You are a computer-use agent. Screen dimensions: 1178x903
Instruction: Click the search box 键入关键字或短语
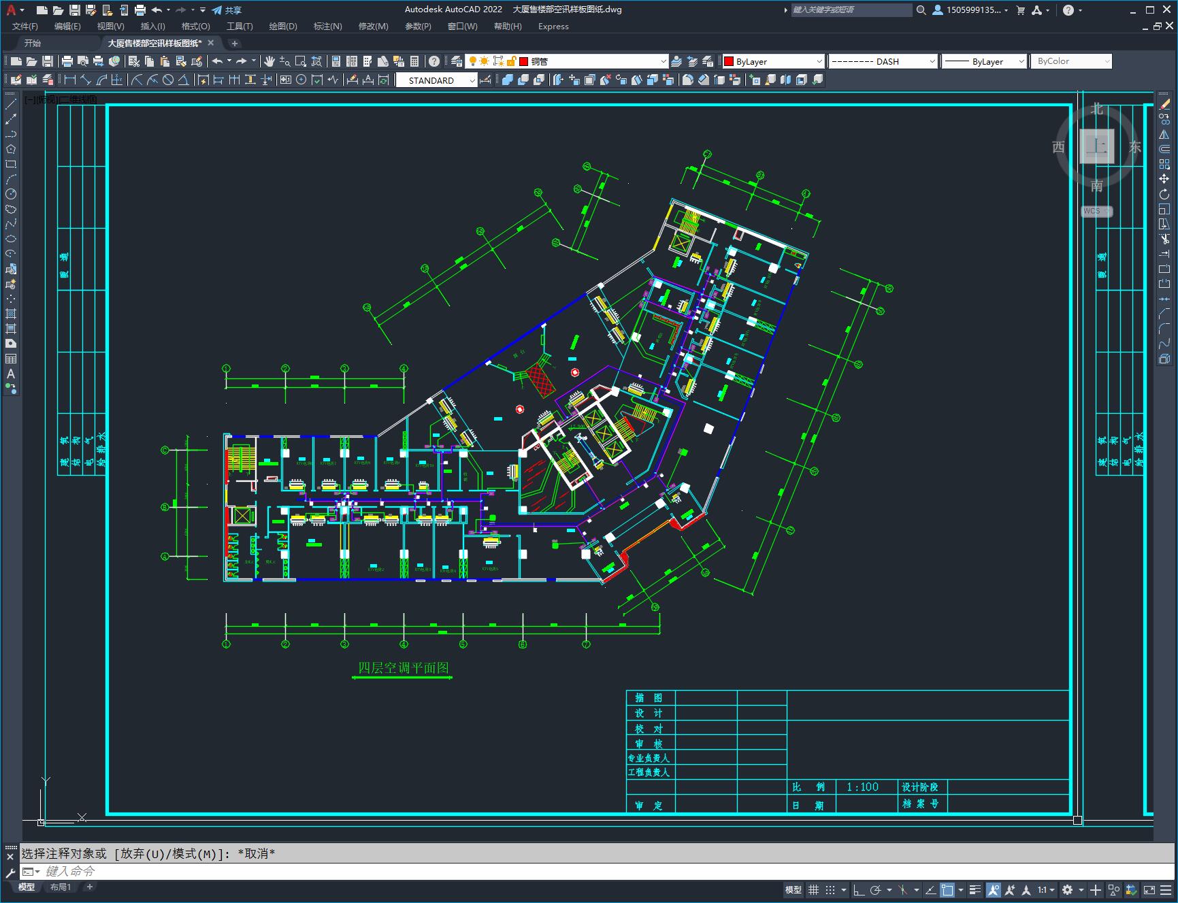coord(851,10)
